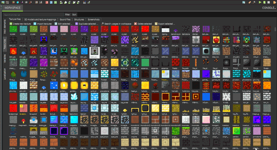Open 3D models and texture mappings tab

pos(40,20)
